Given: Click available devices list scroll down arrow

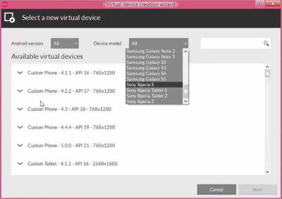Looking at the screenshot, I should click(267, 172).
